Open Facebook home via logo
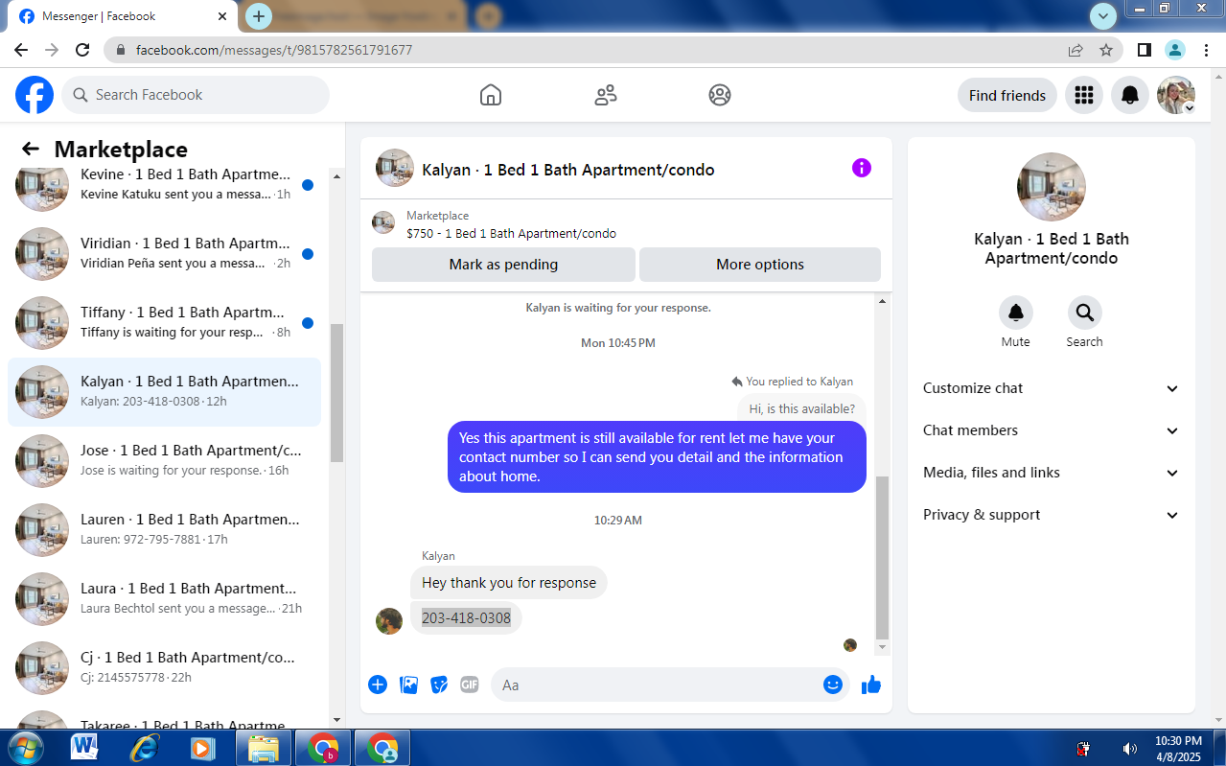The image size is (1226, 766). [x=35, y=95]
